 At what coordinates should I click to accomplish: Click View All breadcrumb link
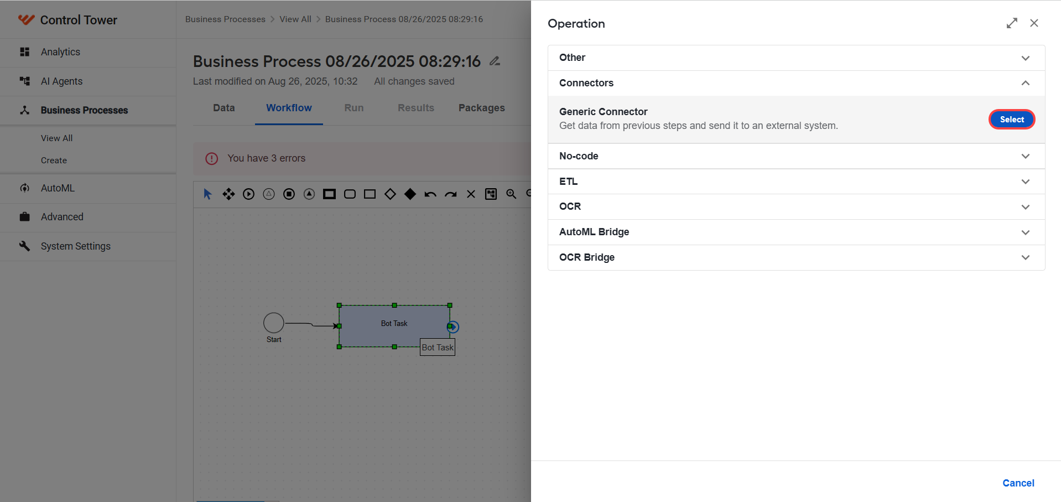(x=295, y=19)
